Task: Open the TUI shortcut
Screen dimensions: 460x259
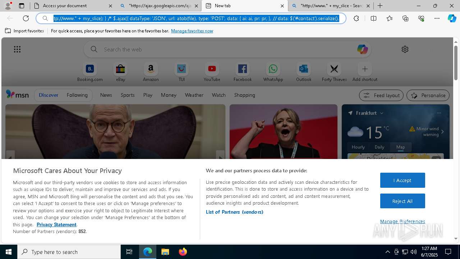Action: (181, 72)
